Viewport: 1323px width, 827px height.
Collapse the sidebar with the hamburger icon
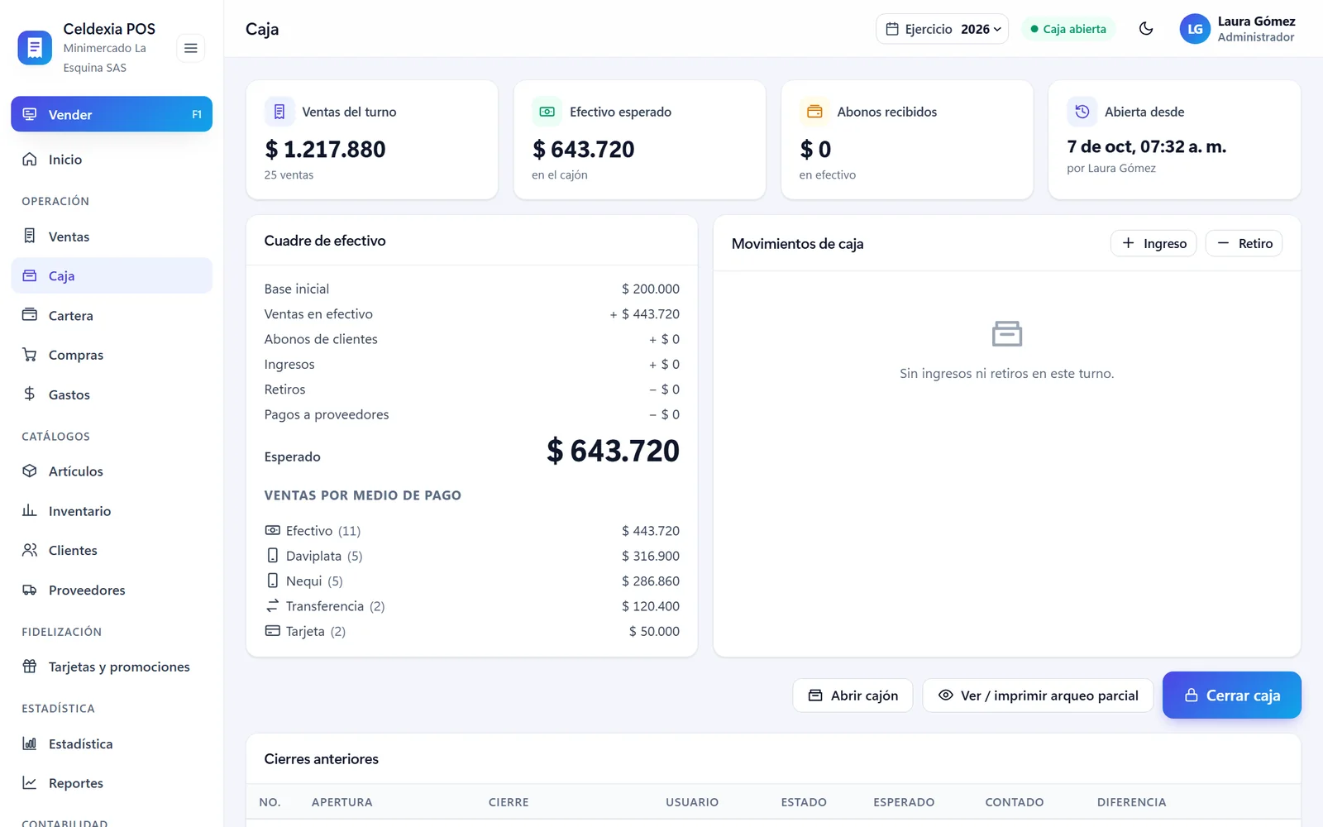[190, 48]
